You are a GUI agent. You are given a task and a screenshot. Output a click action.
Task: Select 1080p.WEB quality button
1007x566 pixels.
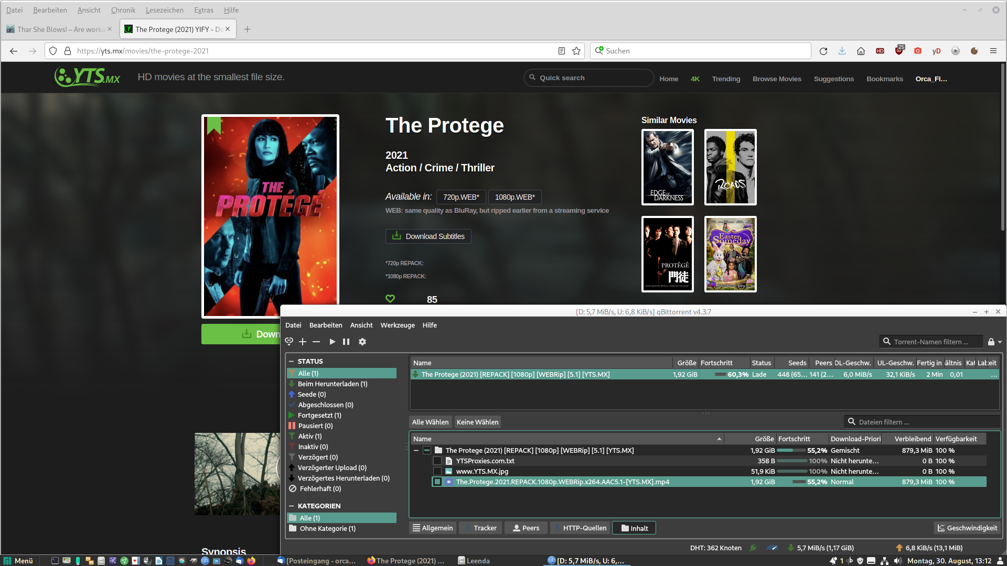(x=515, y=197)
